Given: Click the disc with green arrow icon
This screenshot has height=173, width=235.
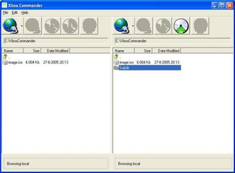Looking at the screenshot, I should pyautogui.click(x=181, y=26).
